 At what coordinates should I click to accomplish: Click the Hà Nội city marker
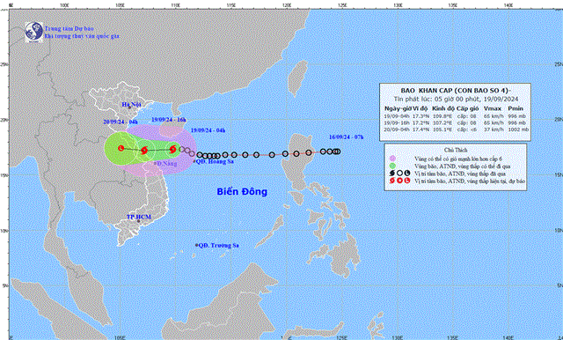tap(129, 107)
